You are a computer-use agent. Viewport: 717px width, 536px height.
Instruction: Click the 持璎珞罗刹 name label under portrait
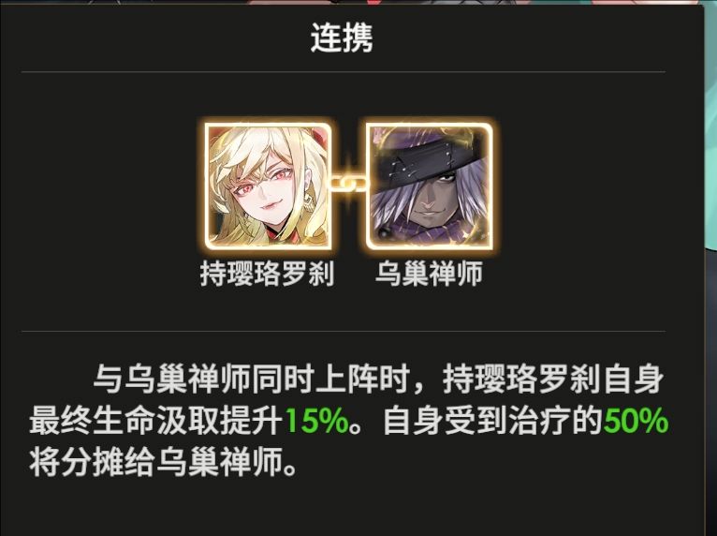pos(268,275)
